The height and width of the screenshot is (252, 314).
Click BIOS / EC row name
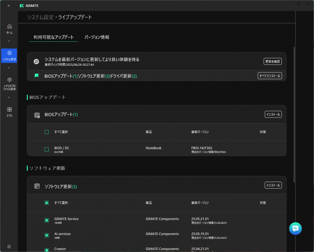62,148
